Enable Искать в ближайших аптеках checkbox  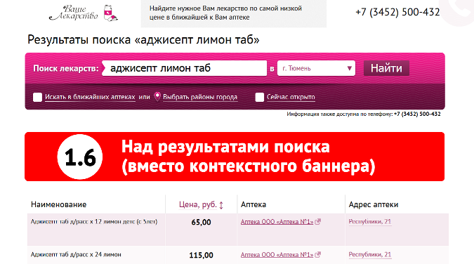37,97
